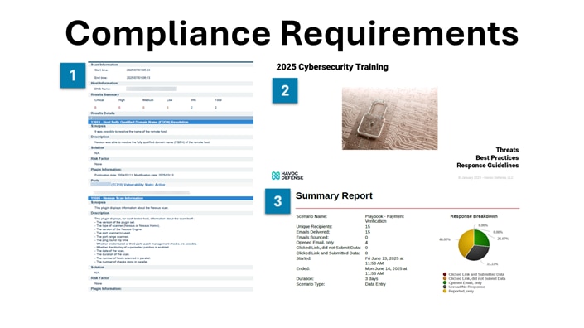Click the "33.33%" pie chart label
Screen dimensions: 584x328
click(x=492, y=264)
